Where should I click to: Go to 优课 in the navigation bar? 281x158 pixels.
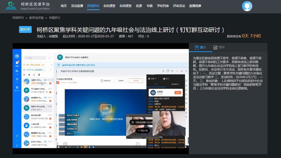coord(139,6)
